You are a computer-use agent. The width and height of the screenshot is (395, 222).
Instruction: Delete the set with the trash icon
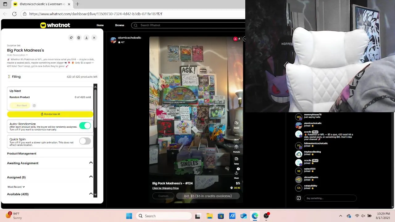[79, 38]
